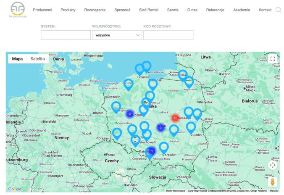Focus the Kod pocztowy input field
Image resolution: width=284 pixels, height=195 pixels.
[168, 35]
